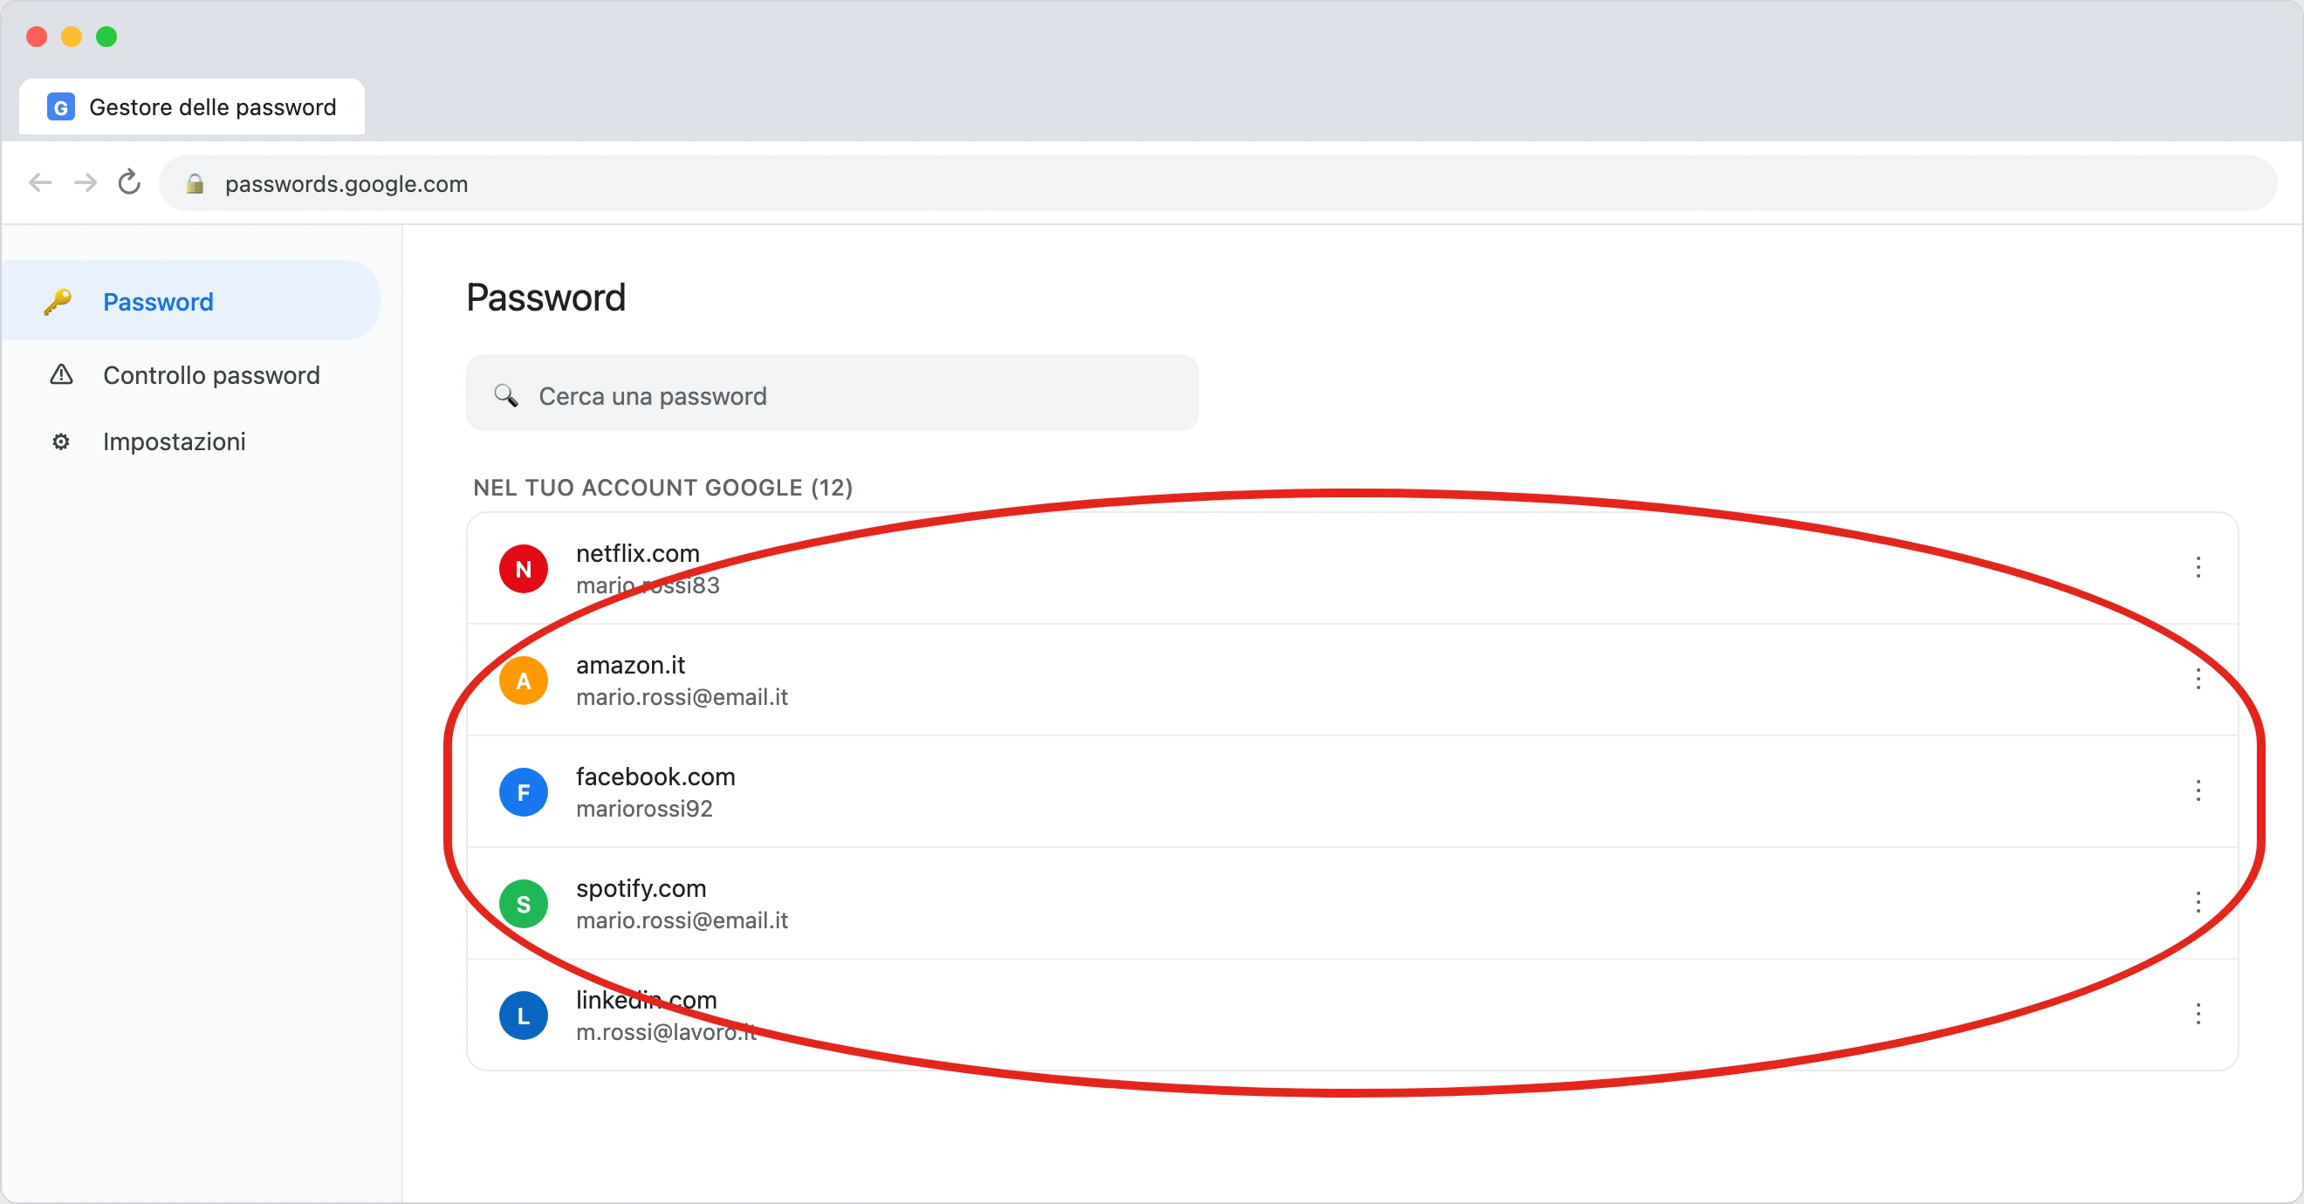
Task: Click the orange A amazon avatar
Action: (524, 681)
